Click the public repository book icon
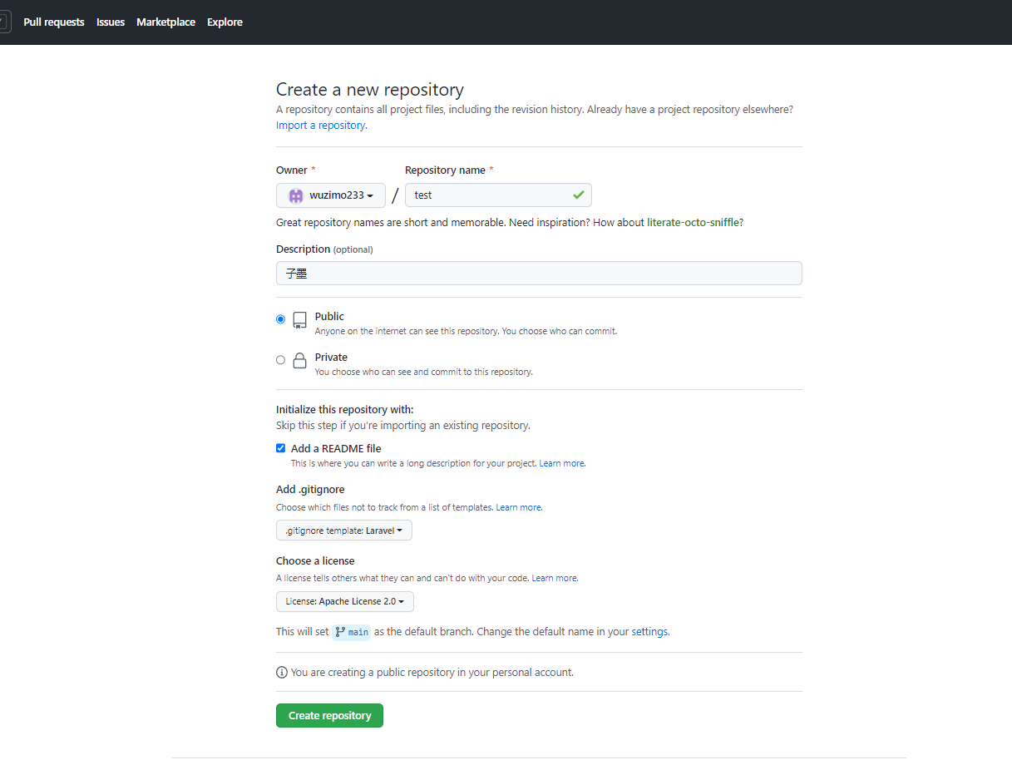1012x760 pixels. (x=299, y=320)
